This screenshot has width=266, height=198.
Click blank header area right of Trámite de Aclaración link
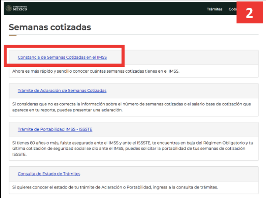coord(184,90)
